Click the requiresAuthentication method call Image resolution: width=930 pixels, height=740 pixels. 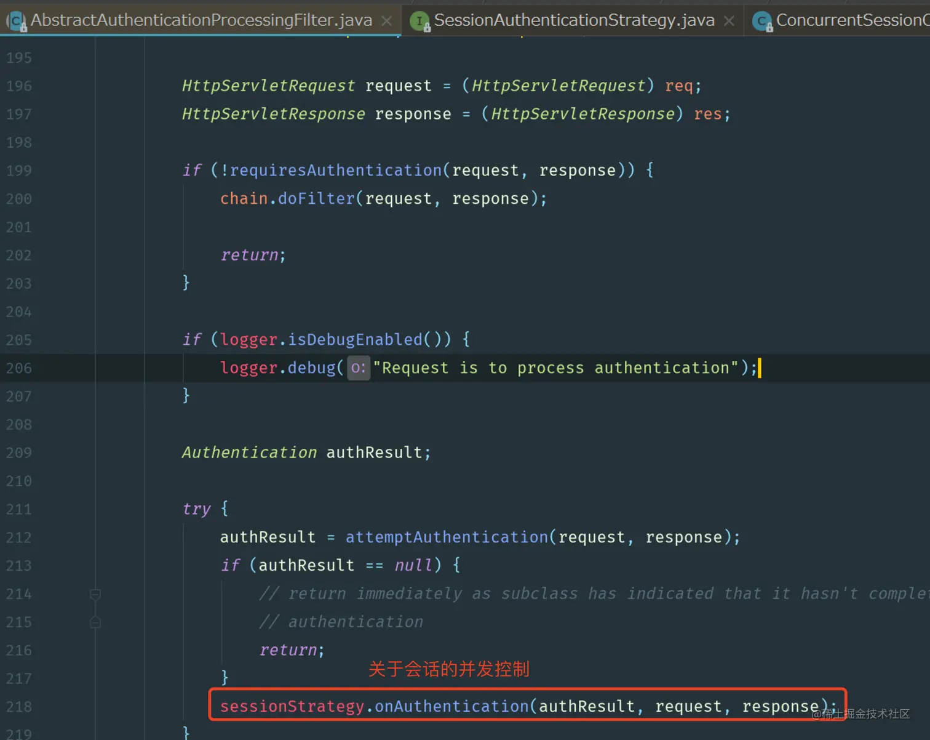coord(336,171)
